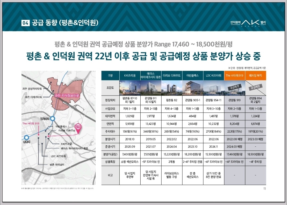
Task: Click the 2022.08 예정 sale date cell
Action: tap(234, 139)
